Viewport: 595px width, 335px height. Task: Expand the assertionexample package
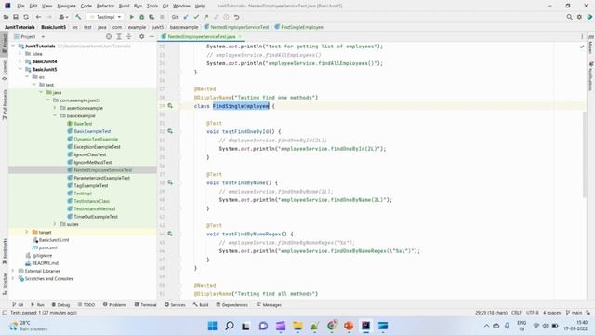[x=55, y=108]
